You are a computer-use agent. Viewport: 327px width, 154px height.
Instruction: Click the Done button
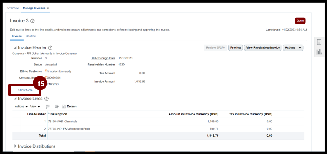[x=300, y=21]
